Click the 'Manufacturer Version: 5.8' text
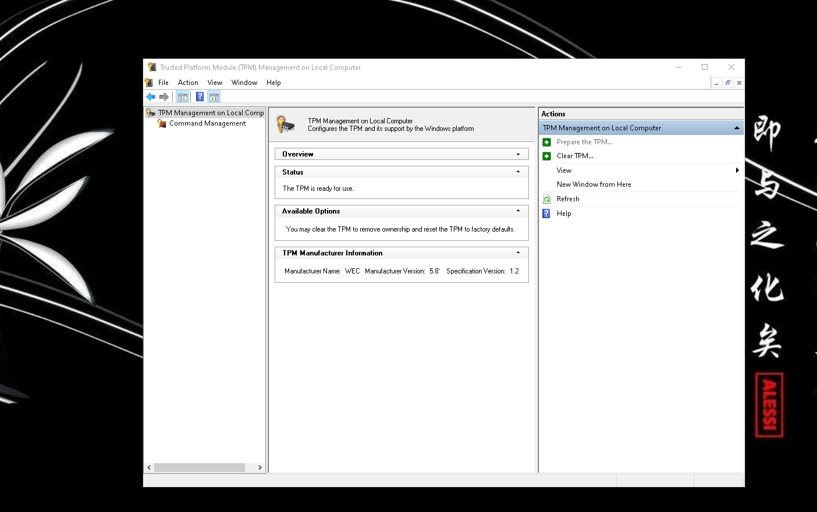Image resolution: width=817 pixels, height=512 pixels. tap(403, 271)
